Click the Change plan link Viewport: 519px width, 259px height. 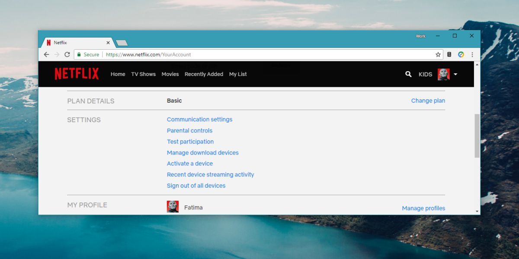428,101
